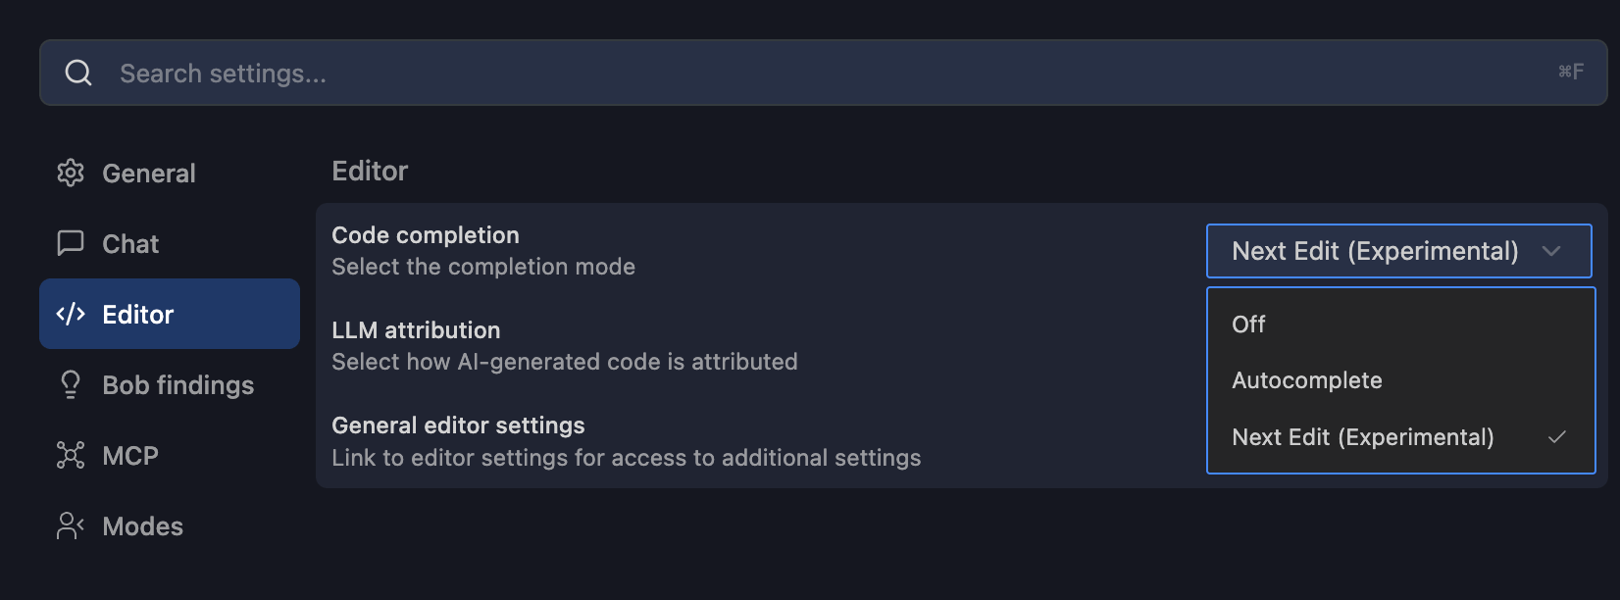
Task: Click the General editor settings row
Action: pos(626,441)
